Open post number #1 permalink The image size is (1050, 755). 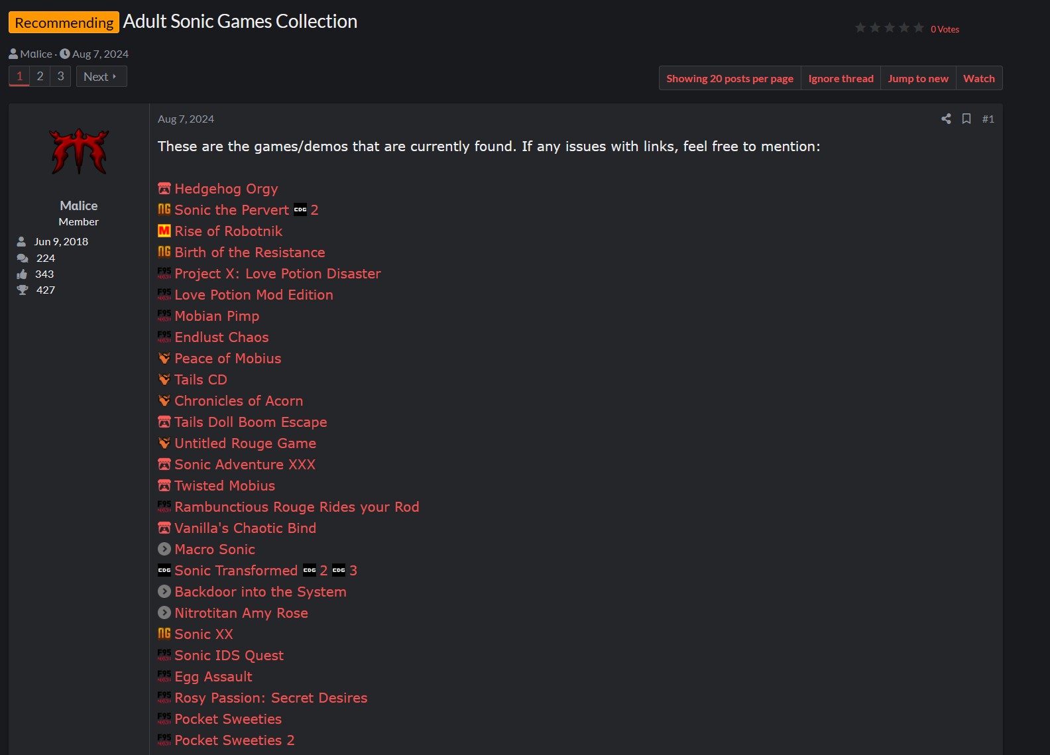[988, 119]
